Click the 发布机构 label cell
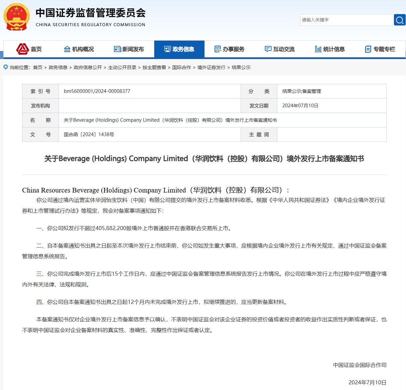The width and height of the screenshot is (406, 390). [x=41, y=106]
